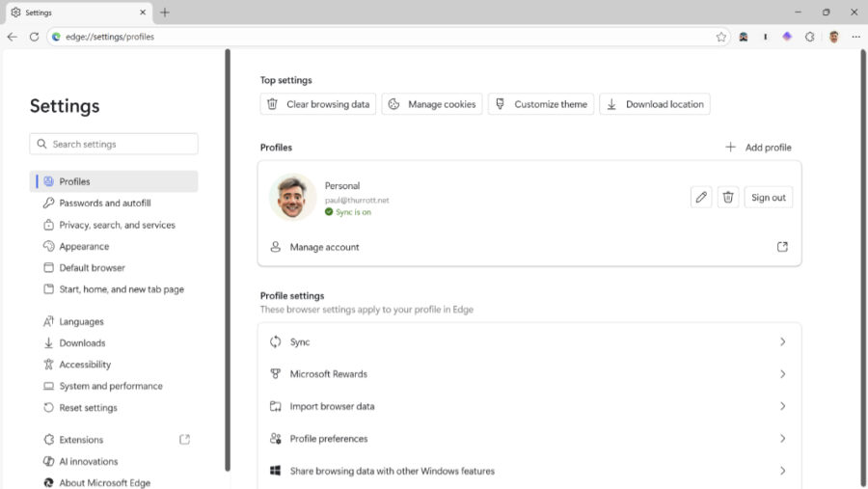This screenshot has height=489, width=868.
Task: Click the favorites star in address bar
Action: (x=720, y=37)
